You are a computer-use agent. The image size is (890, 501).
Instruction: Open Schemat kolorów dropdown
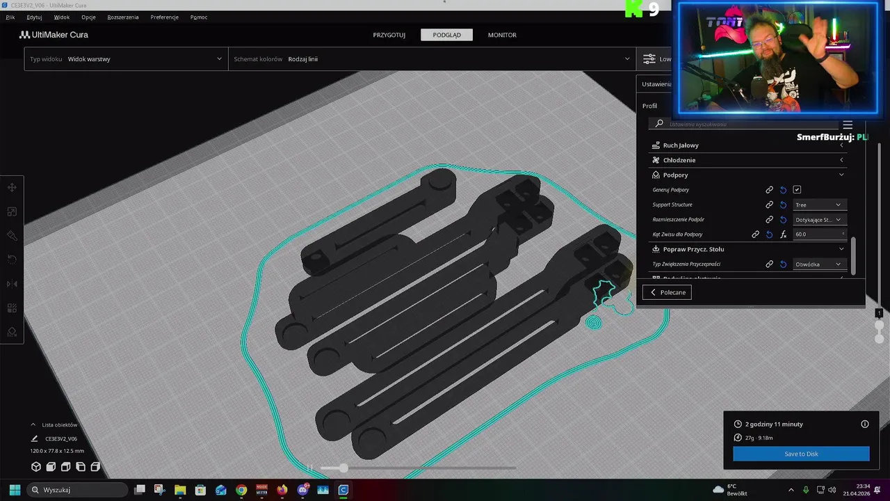(x=432, y=59)
